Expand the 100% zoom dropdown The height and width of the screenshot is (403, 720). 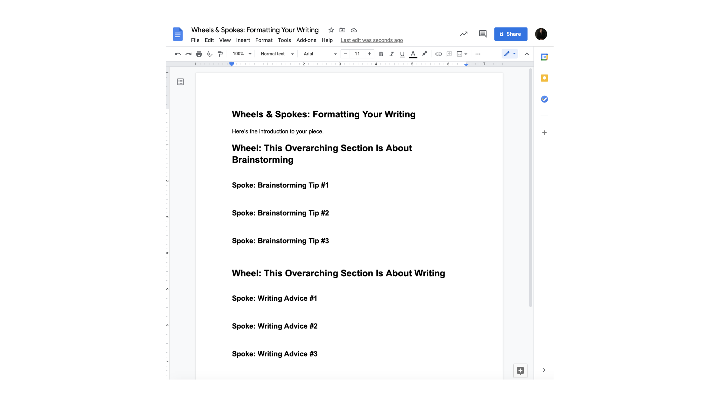(x=242, y=54)
